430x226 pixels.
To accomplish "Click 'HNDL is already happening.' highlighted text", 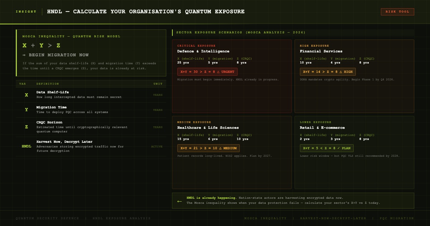I will point(211,198).
